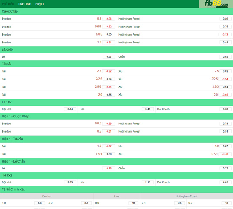233x209 pixels.
Task: Click Everton column header in correct score
Action: pyautogui.click(x=47, y=196)
